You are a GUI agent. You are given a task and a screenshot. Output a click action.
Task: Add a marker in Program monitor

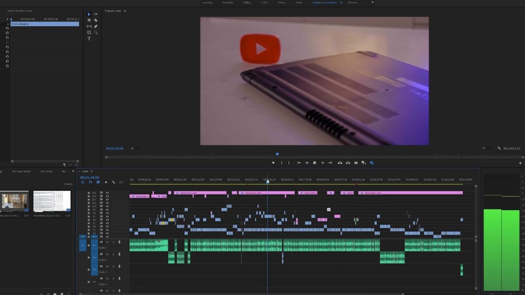(273, 163)
